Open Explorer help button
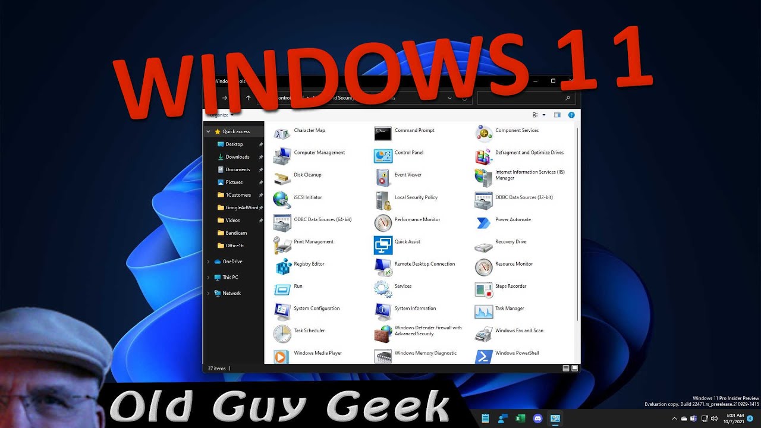 click(x=571, y=115)
